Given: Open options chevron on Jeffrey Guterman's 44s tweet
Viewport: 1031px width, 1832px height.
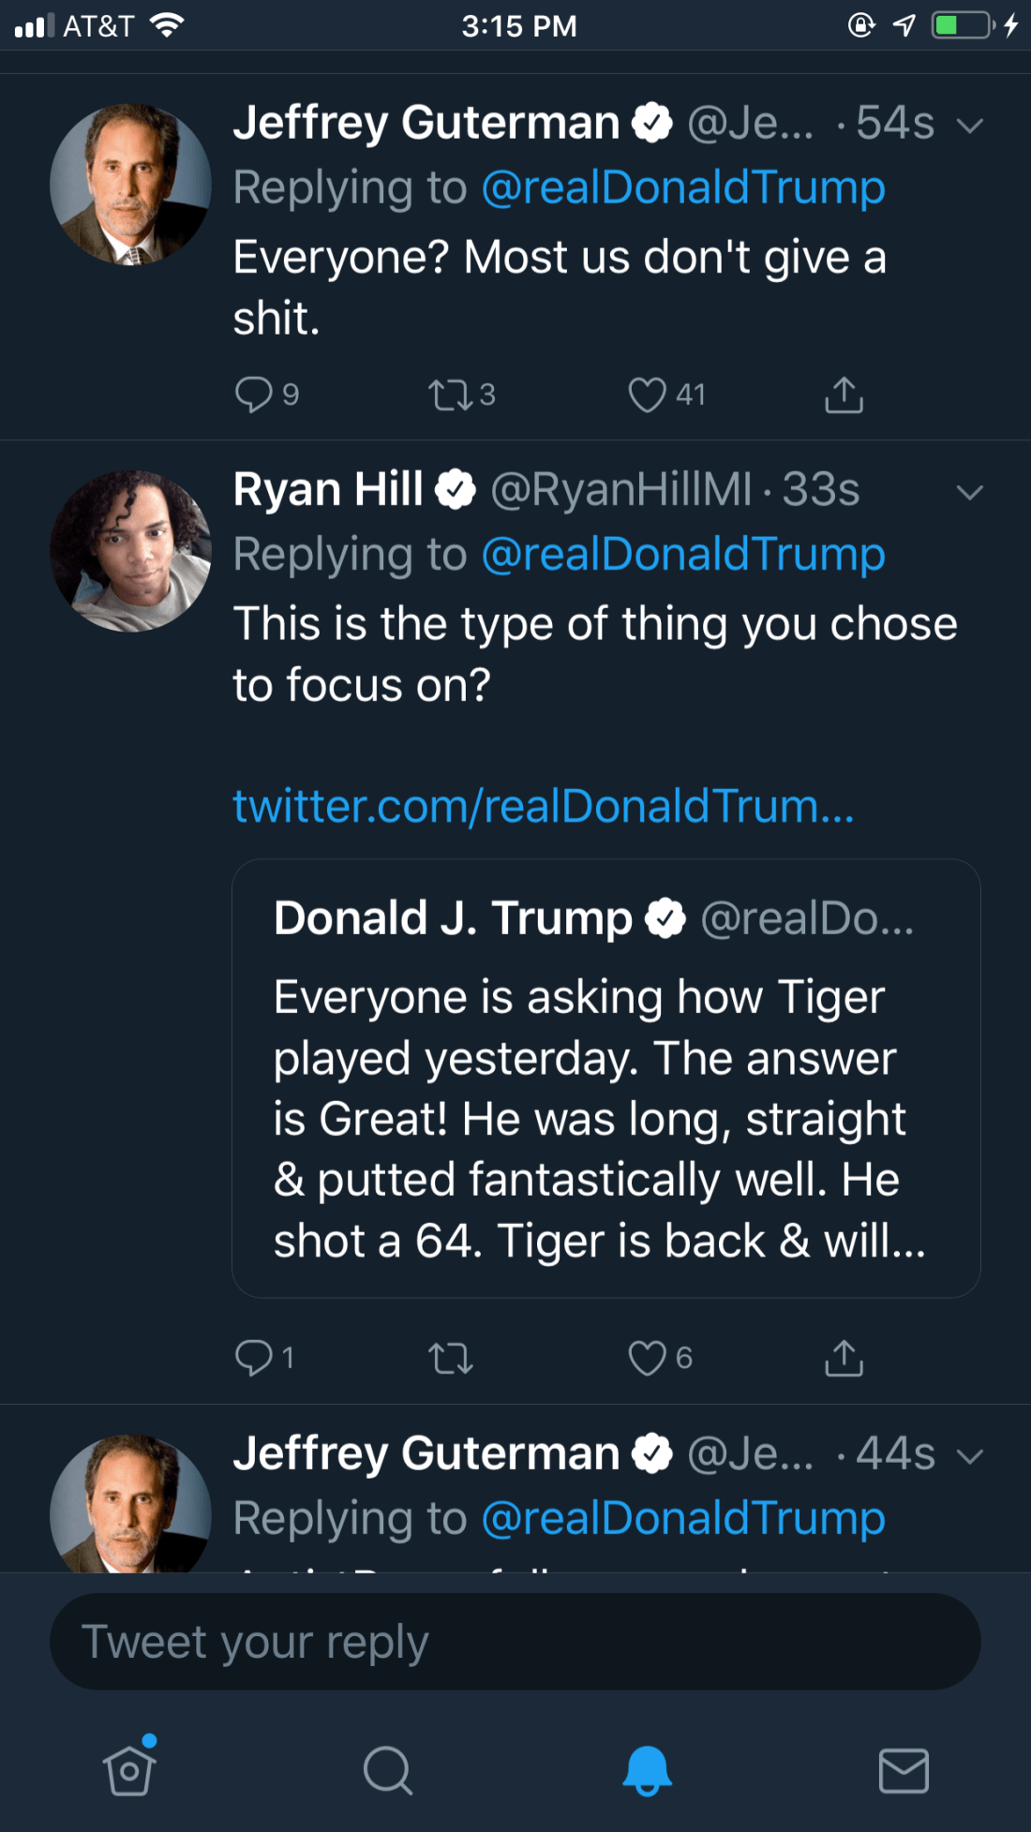Looking at the screenshot, I should click(x=970, y=1455).
